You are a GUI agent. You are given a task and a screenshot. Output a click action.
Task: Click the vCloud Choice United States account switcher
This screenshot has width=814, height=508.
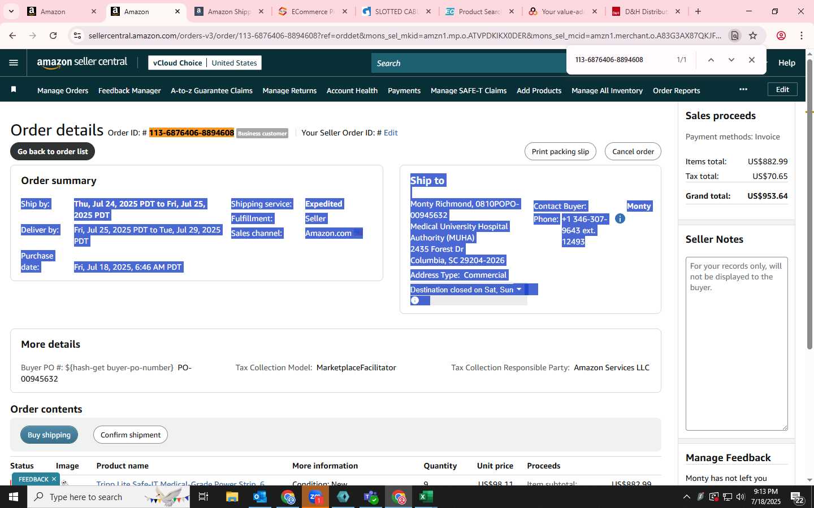205,63
